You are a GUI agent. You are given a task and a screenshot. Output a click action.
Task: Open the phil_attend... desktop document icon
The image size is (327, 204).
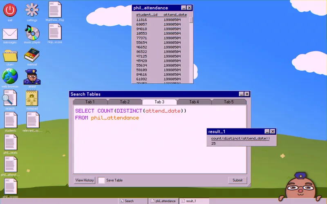11,164
